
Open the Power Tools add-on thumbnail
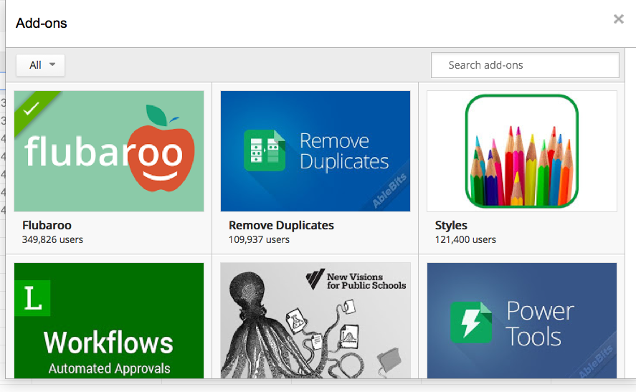point(521,320)
